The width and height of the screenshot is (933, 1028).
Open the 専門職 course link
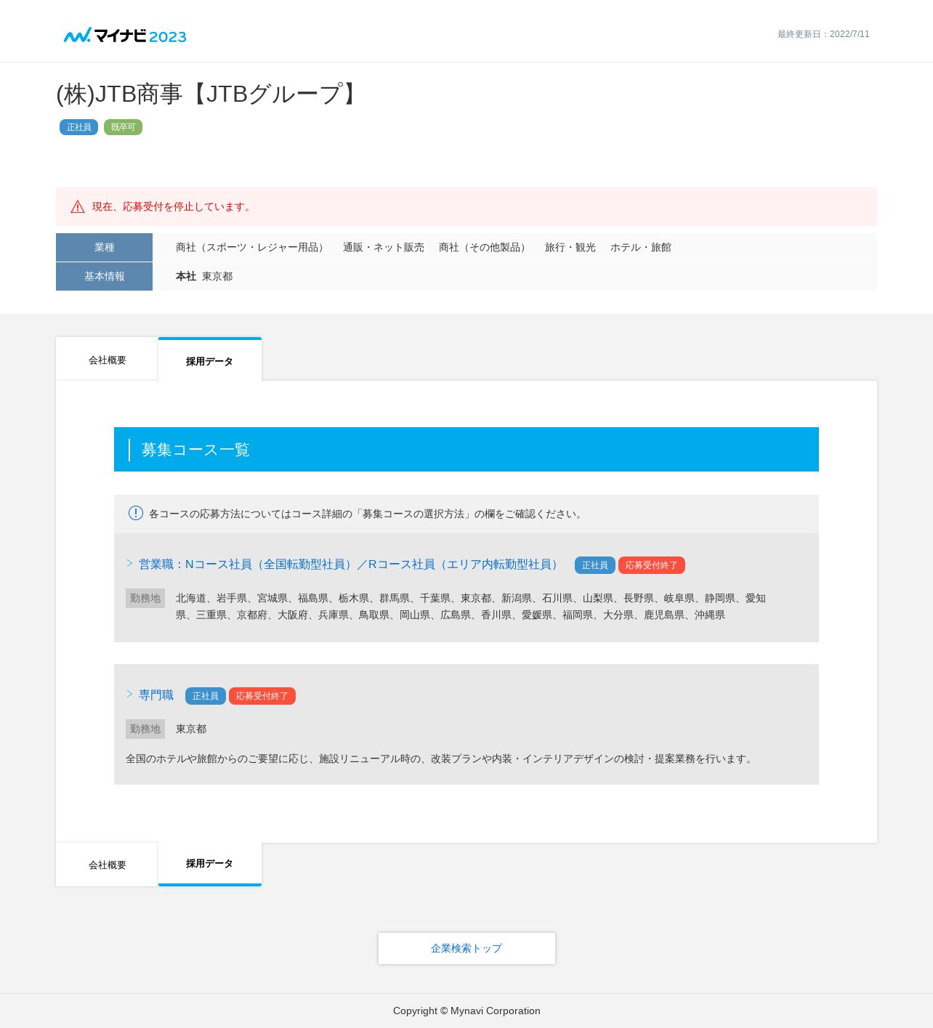click(x=156, y=695)
